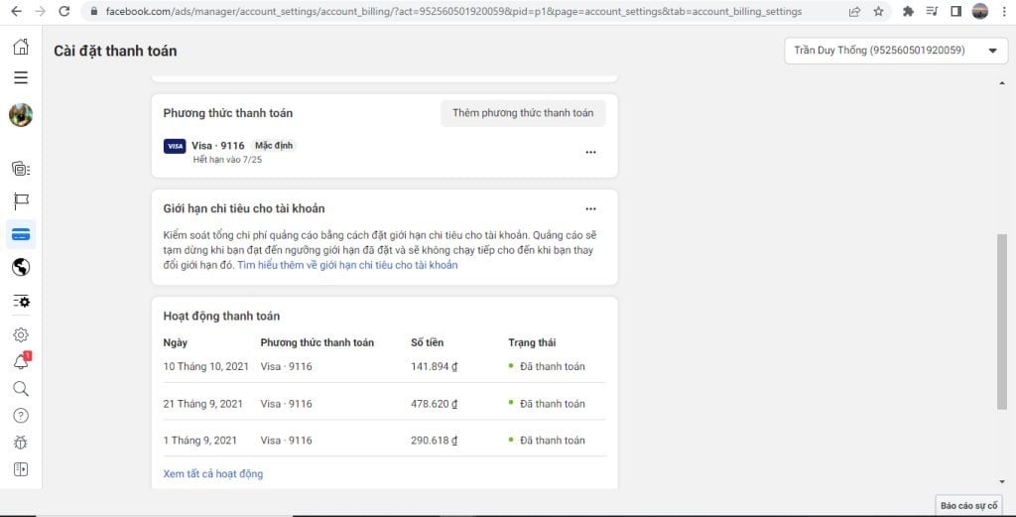
Task: Open the Trần Duy Thống account dropdown
Action: [x=896, y=51]
